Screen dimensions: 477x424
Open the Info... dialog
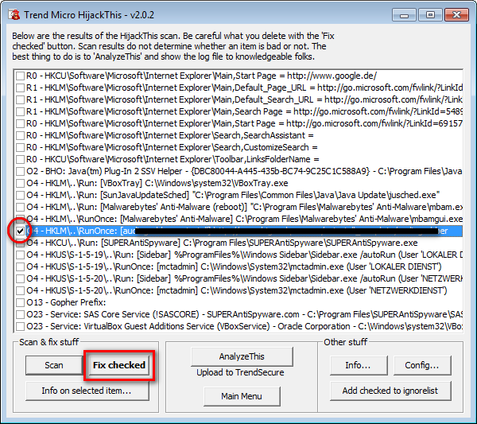coord(357,365)
